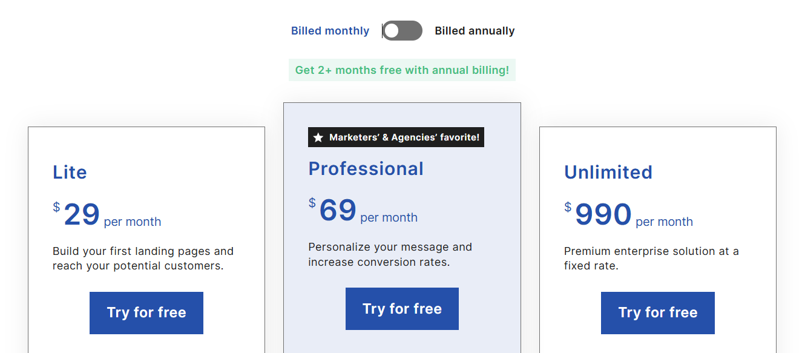Click the Lite plan title
This screenshot has width=805, height=353.
(70, 172)
